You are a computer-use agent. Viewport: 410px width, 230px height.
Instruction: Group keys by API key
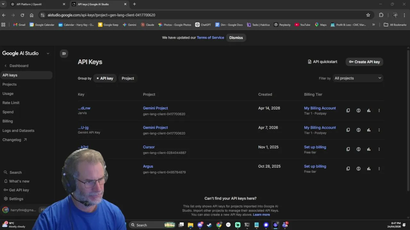(x=105, y=78)
